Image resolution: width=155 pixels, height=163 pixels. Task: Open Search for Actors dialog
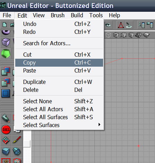click(x=59, y=43)
